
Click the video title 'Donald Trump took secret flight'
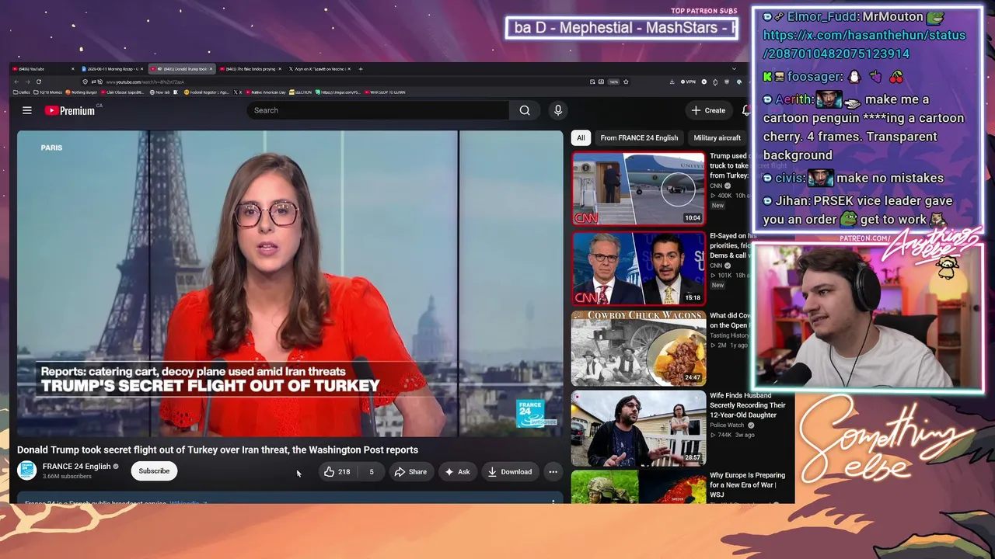(218, 450)
